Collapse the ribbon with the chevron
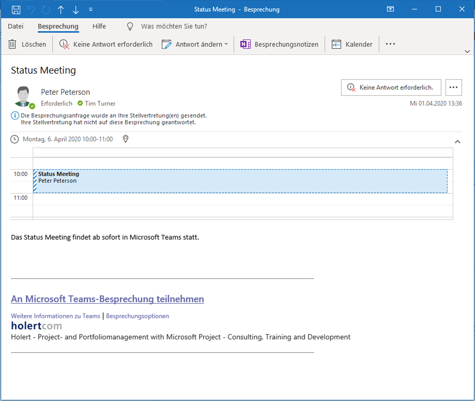475x401 pixels. click(467, 51)
